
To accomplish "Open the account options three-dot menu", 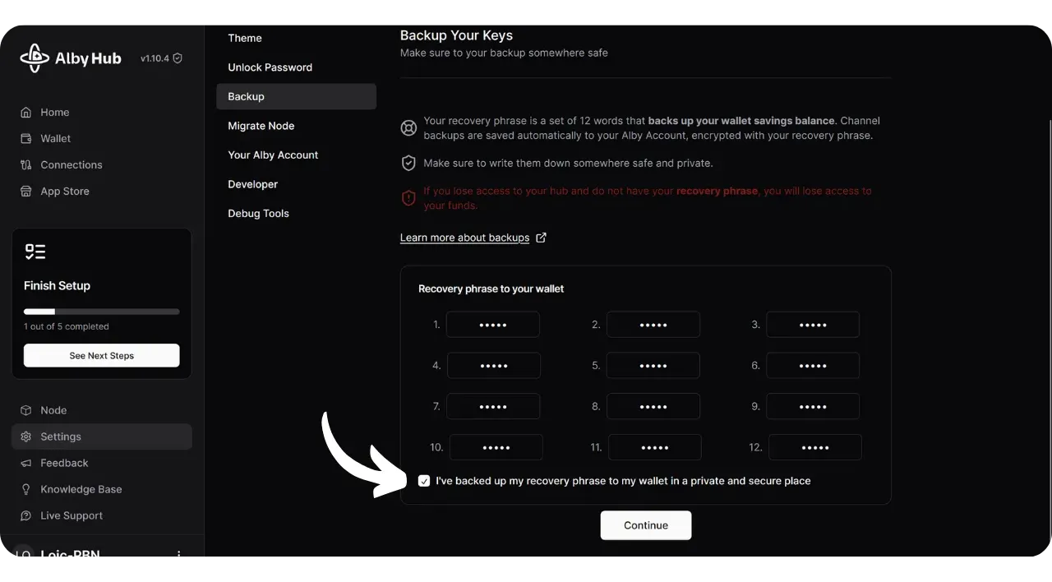I will [179, 554].
